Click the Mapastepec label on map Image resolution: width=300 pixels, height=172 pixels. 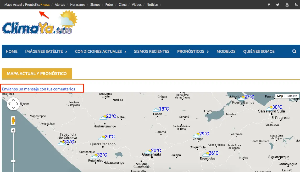coord(38,116)
